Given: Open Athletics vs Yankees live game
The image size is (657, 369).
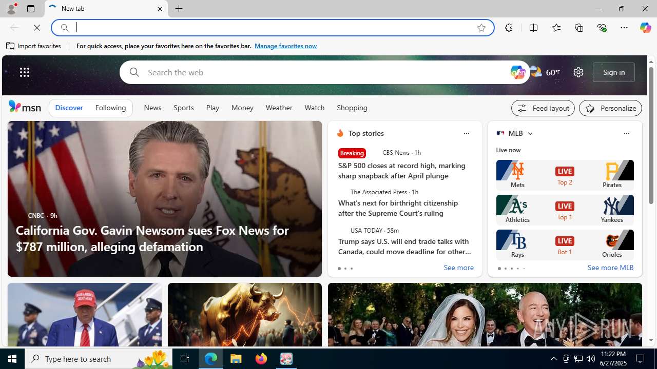Looking at the screenshot, I should (565, 210).
